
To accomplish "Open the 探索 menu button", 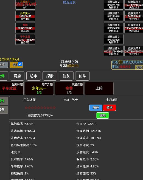I will coord(50,76).
